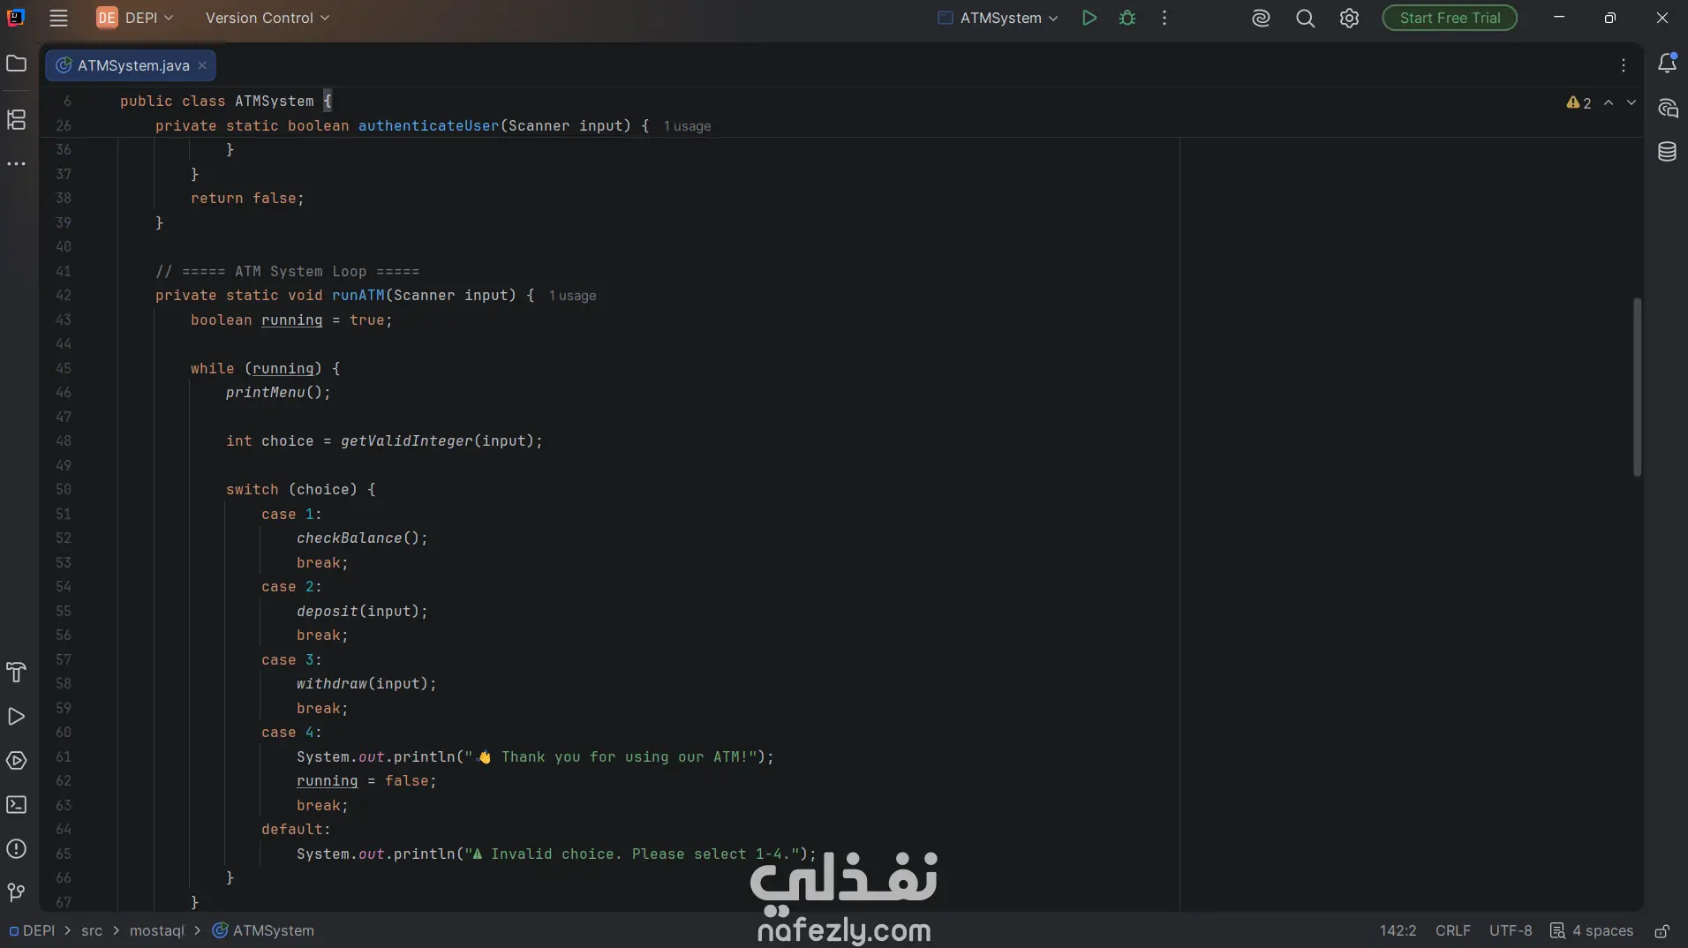The width and height of the screenshot is (1688, 948).
Task: Click the editor vertical scrollbar thumb
Action: 1637,387
